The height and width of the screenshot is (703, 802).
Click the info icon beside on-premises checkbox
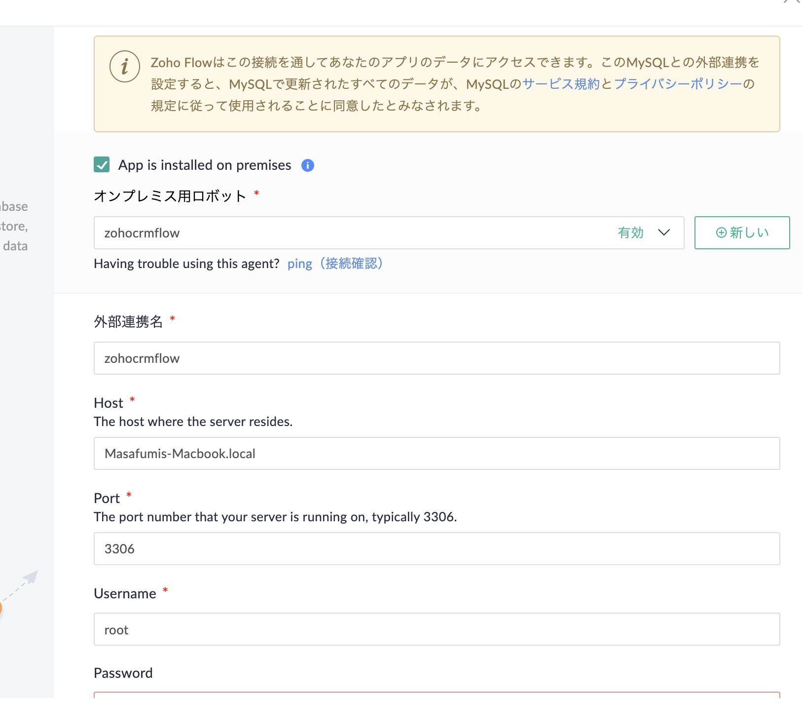coord(308,165)
